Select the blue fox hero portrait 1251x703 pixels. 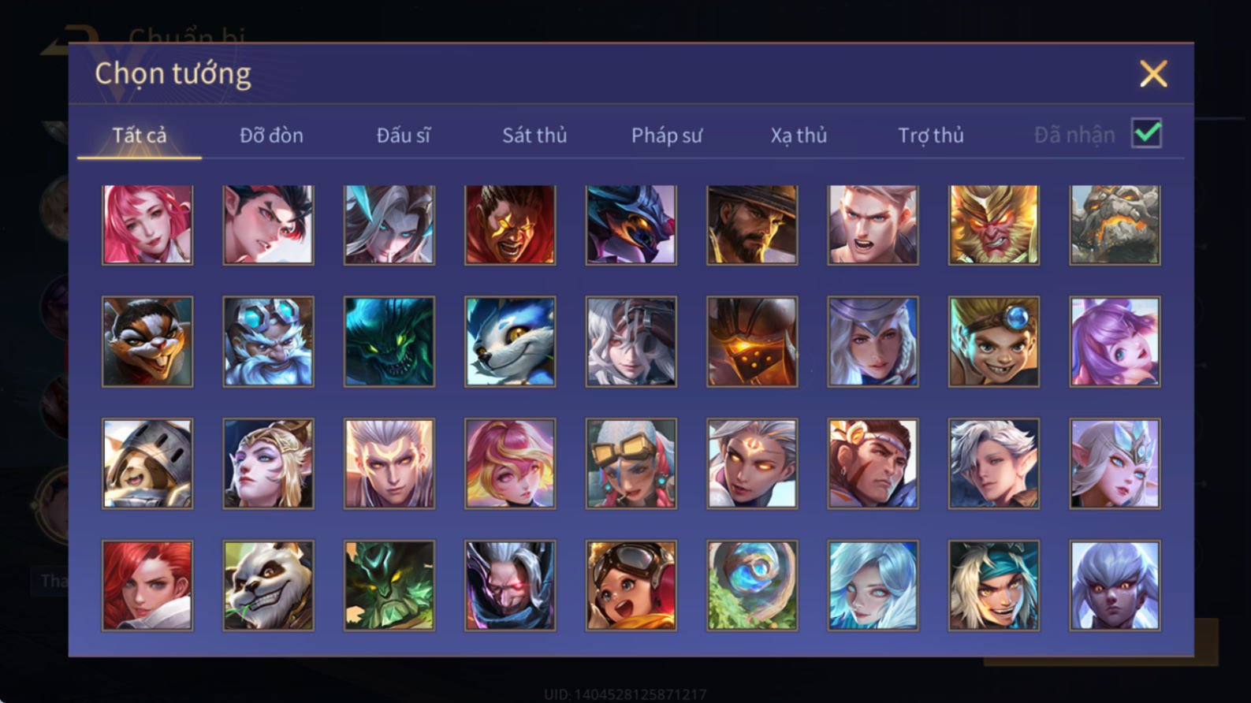(x=510, y=341)
